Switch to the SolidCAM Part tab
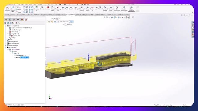The height and width of the screenshot is (111, 198). click(48, 15)
